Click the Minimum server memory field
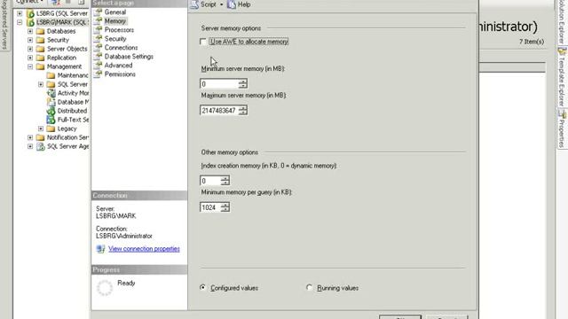This screenshot has height=319, width=568. [x=219, y=84]
